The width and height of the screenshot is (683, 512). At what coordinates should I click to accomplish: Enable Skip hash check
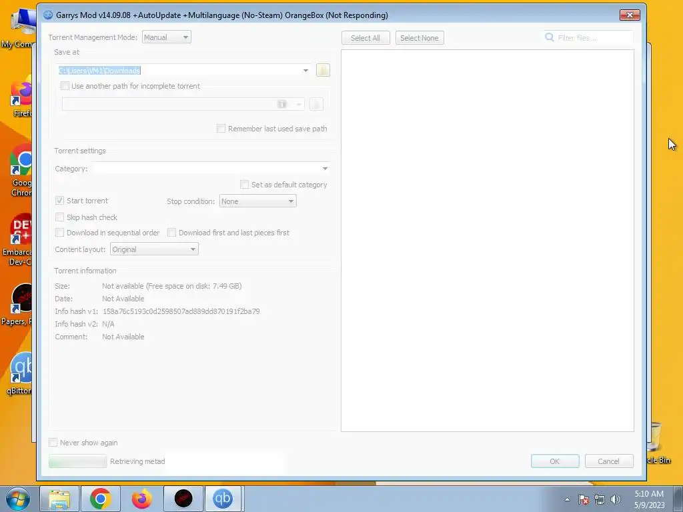pyautogui.click(x=59, y=217)
